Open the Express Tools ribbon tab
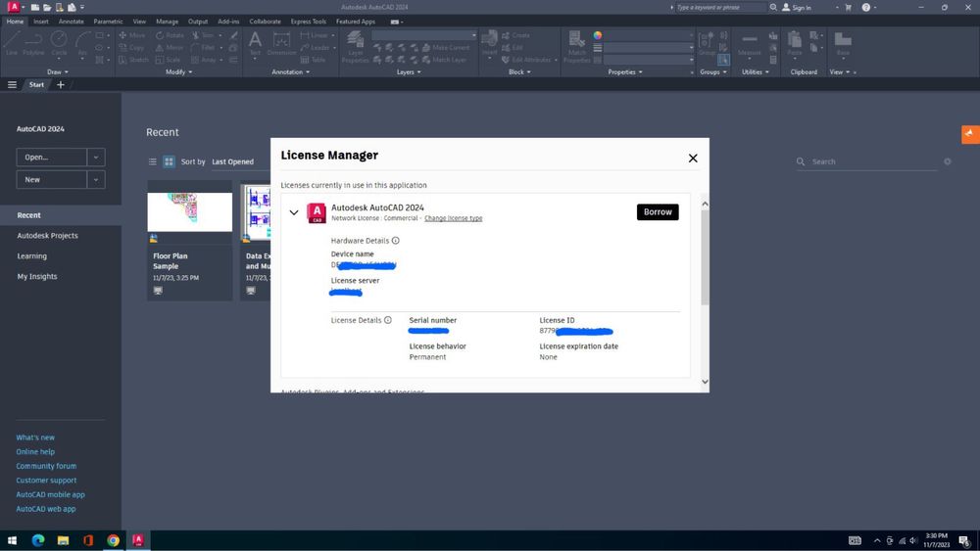Screen dimensions: 980x551 pyautogui.click(x=308, y=22)
